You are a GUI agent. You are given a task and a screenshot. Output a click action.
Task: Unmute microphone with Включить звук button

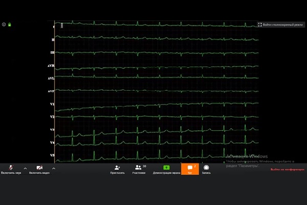click(x=11, y=169)
